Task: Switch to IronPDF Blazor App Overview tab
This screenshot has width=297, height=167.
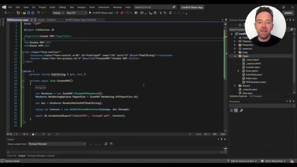Action: (80, 19)
